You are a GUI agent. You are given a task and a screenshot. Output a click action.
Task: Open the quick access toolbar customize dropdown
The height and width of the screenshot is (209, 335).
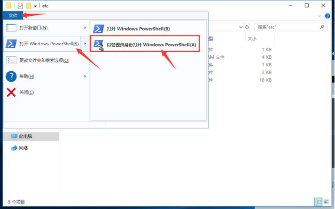tap(35, 6)
